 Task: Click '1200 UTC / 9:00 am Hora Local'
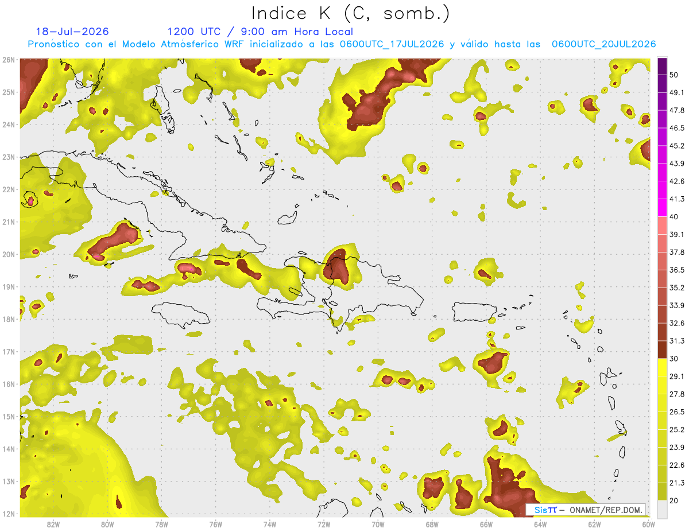point(260,32)
